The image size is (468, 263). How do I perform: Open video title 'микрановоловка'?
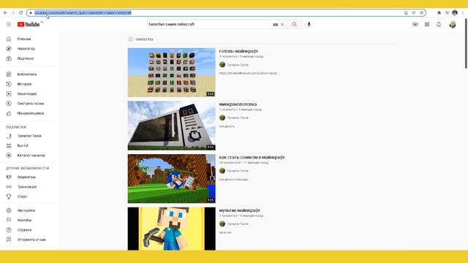tap(238, 104)
